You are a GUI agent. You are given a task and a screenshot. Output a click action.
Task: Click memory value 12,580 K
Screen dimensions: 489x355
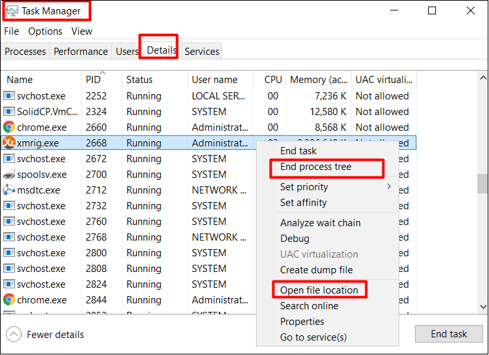(328, 112)
